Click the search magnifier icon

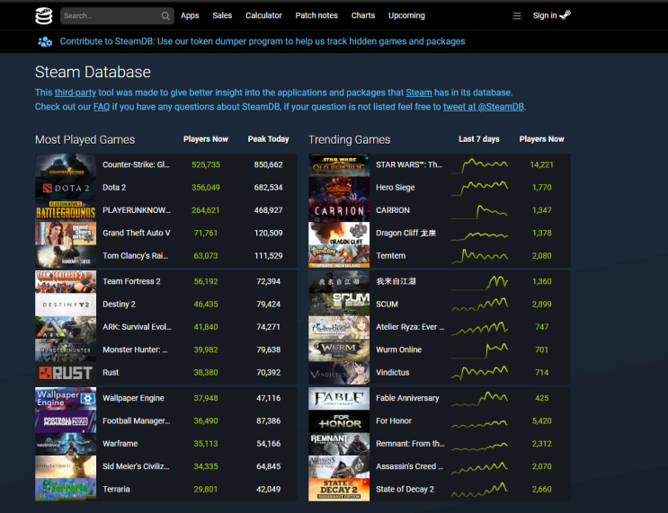tap(165, 16)
